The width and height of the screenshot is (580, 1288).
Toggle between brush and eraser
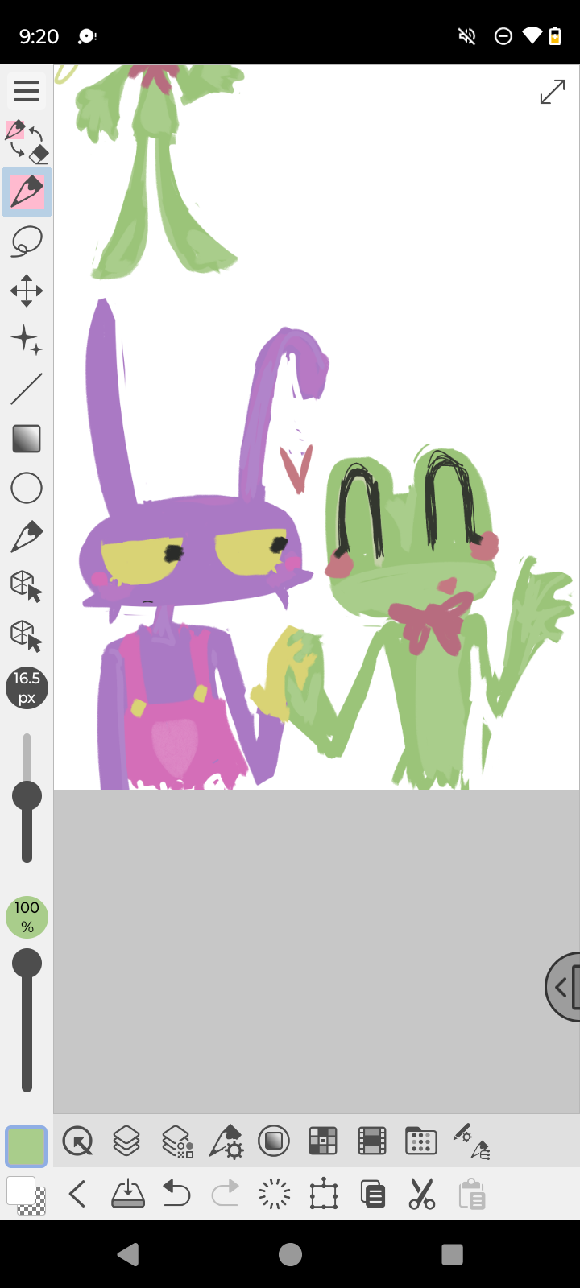coord(27,142)
